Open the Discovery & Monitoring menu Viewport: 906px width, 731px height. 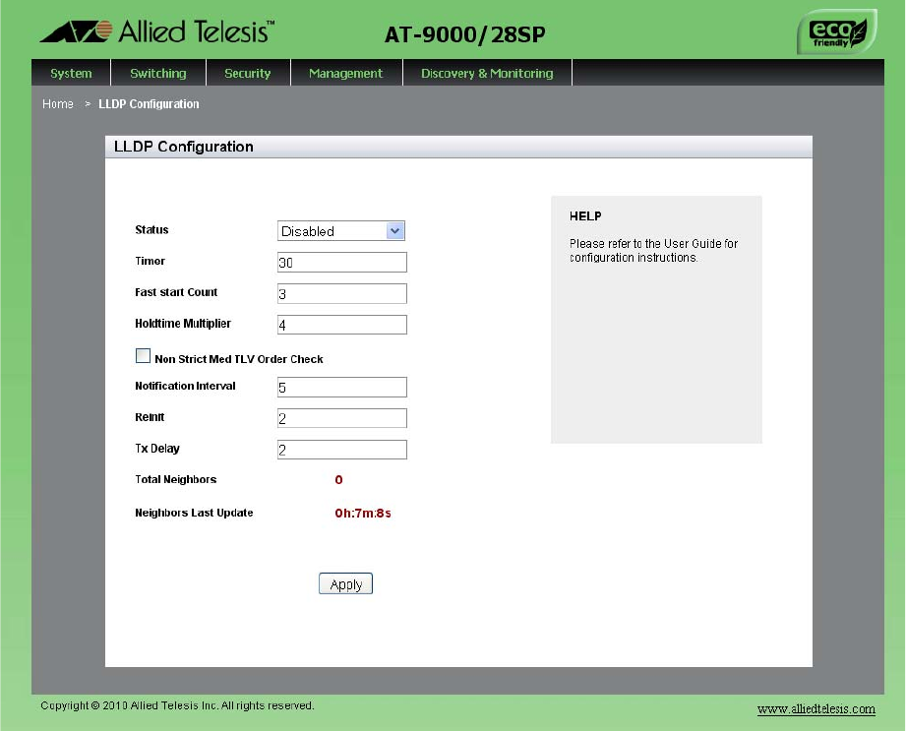click(x=487, y=74)
